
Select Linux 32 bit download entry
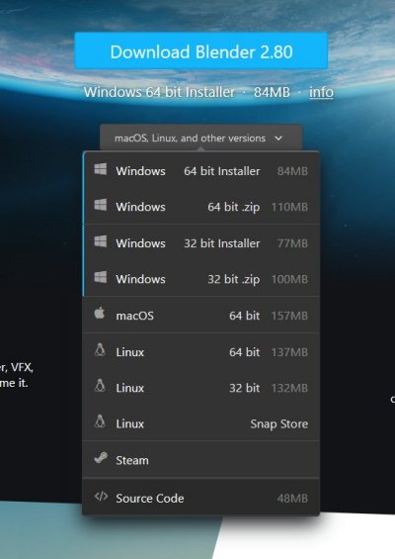tap(201, 388)
